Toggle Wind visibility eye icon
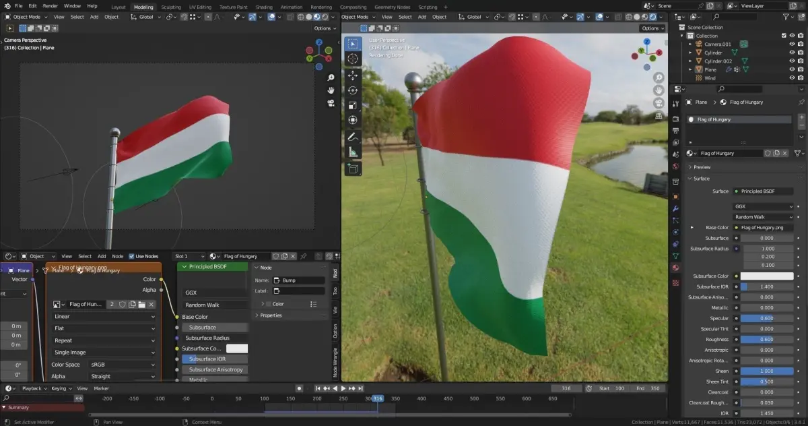The image size is (808, 426). pos(792,78)
